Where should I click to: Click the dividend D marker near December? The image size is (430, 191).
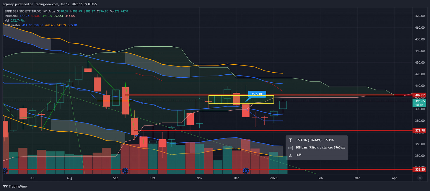[x=246, y=170]
